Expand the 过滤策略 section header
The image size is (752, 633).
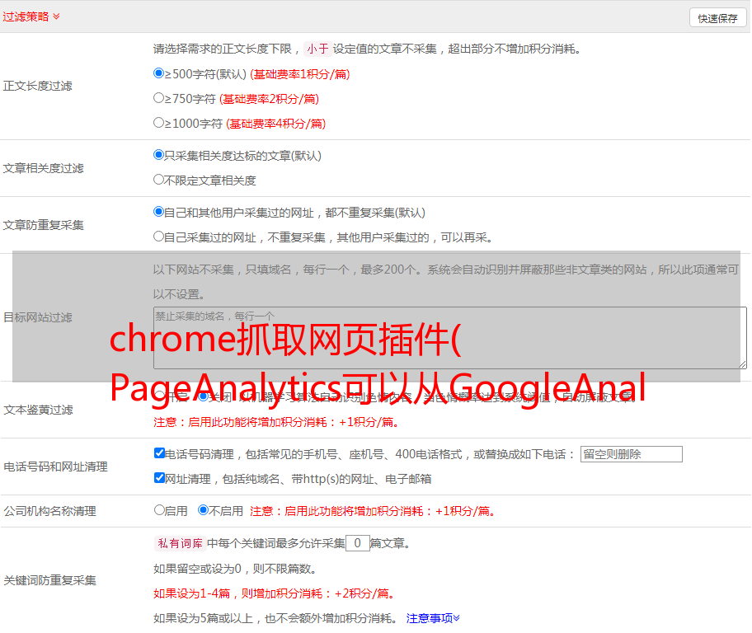tap(31, 16)
